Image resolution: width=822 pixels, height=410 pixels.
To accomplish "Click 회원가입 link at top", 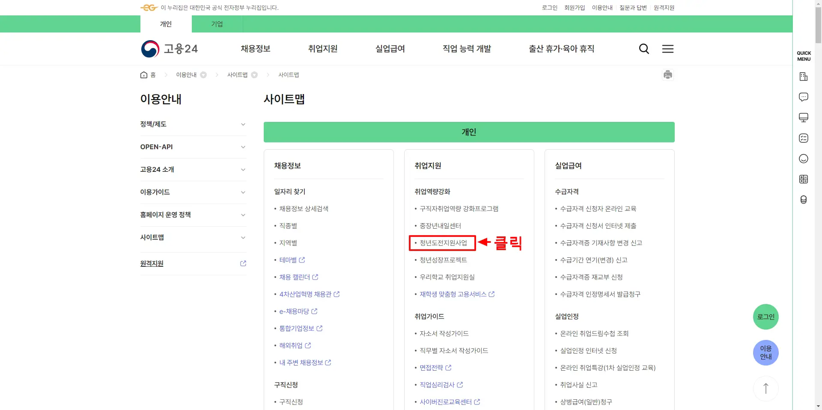I will [x=575, y=8].
